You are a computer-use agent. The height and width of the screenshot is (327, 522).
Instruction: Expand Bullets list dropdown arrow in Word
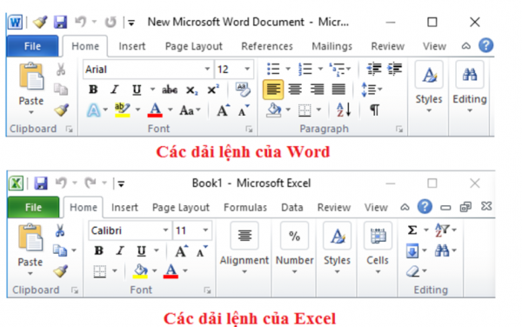click(x=288, y=69)
